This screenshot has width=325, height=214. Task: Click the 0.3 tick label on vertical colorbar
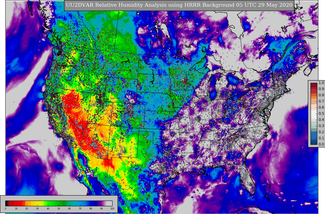pos(321,126)
